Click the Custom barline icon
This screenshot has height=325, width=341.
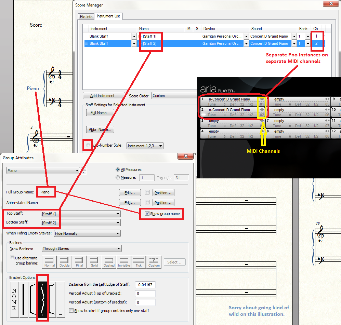[154, 262]
